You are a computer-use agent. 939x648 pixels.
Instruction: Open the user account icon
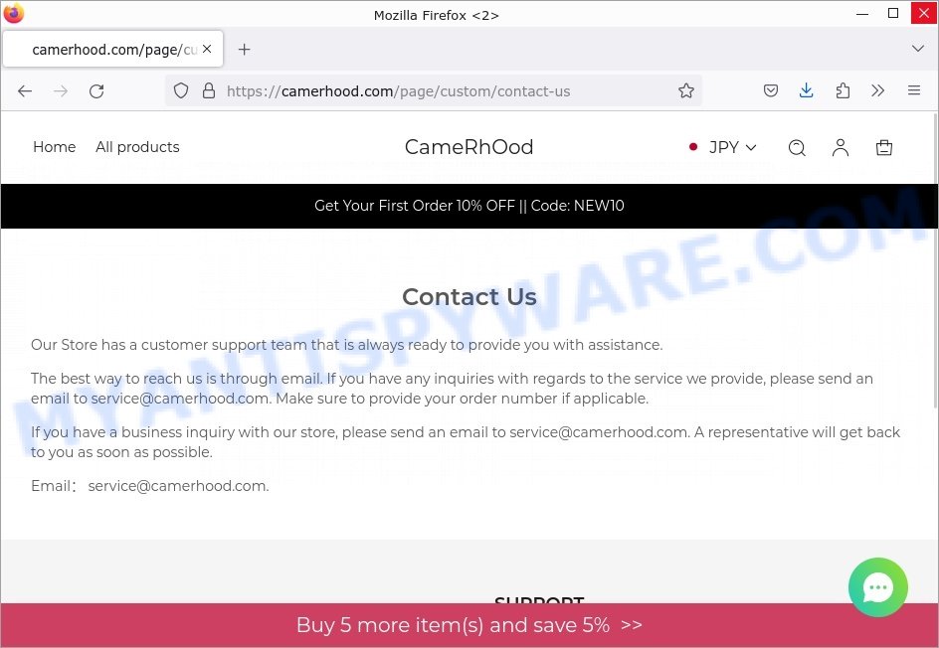pyautogui.click(x=841, y=148)
